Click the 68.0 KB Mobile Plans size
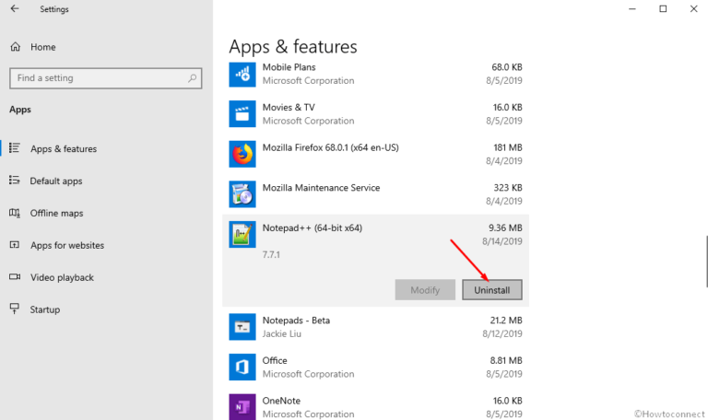The image size is (708, 420). coord(507,67)
